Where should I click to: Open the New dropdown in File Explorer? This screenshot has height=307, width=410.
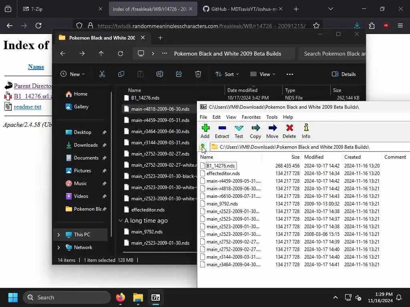(72, 74)
